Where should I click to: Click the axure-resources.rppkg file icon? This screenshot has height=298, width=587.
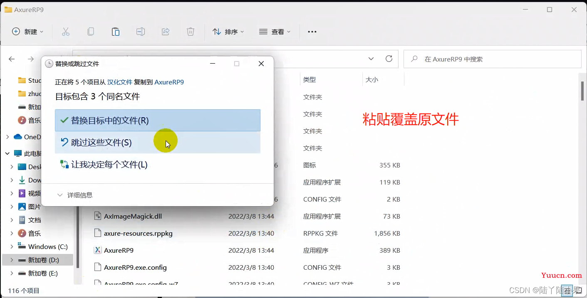click(98, 233)
